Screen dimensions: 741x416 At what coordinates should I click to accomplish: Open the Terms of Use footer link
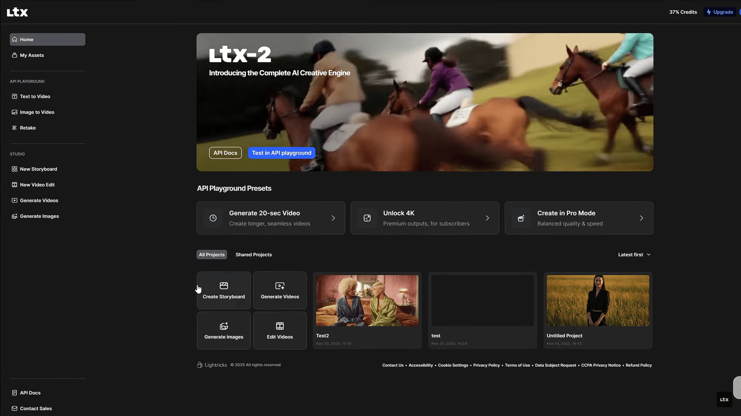[517, 365]
